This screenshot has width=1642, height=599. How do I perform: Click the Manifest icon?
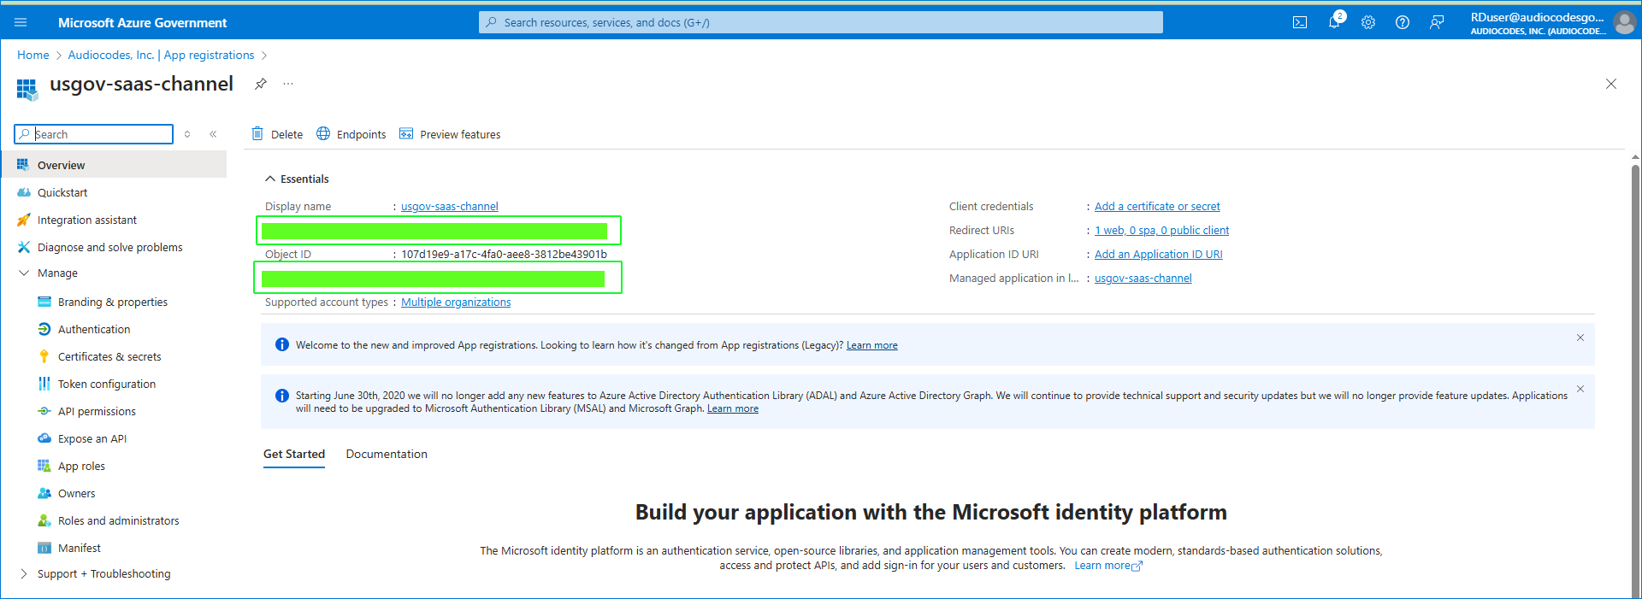coord(44,548)
